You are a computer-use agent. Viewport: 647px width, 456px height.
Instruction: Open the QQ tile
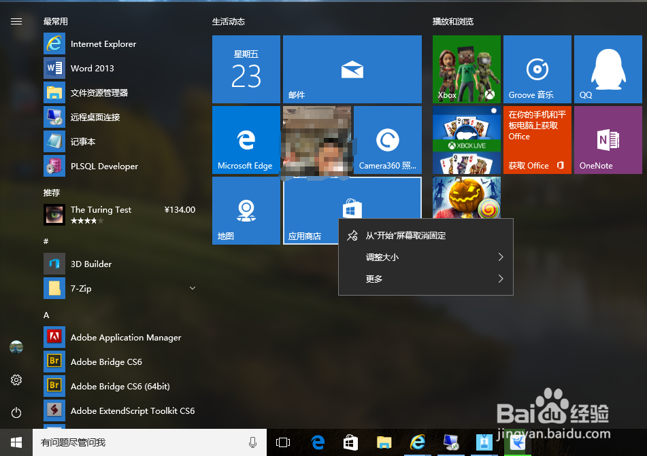coord(608,69)
